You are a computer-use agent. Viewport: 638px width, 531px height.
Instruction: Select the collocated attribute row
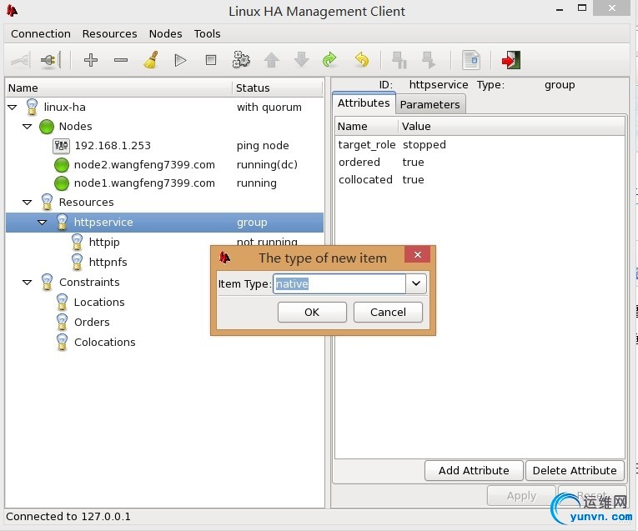[x=480, y=180]
